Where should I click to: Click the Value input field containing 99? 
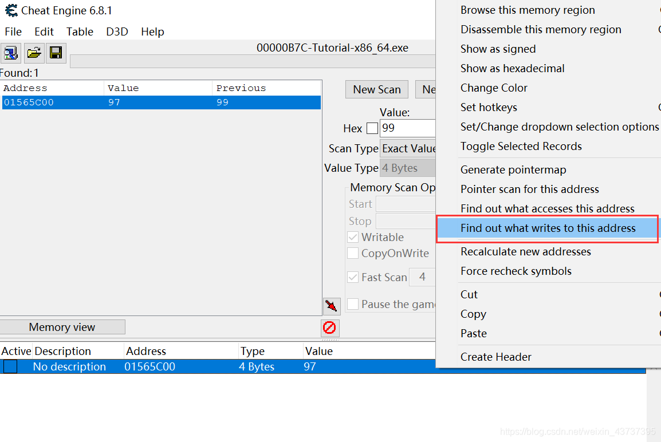click(x=408, y=128)
